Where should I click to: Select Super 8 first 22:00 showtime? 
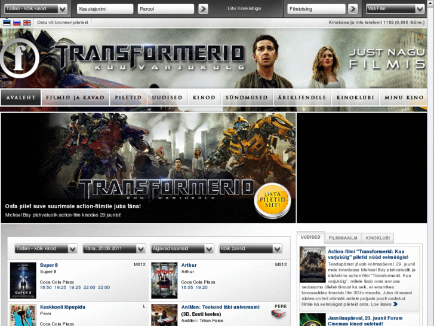point(89,288)
